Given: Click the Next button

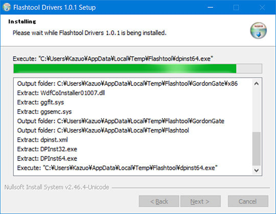Looking at the screenshot, I should [200, 201].
